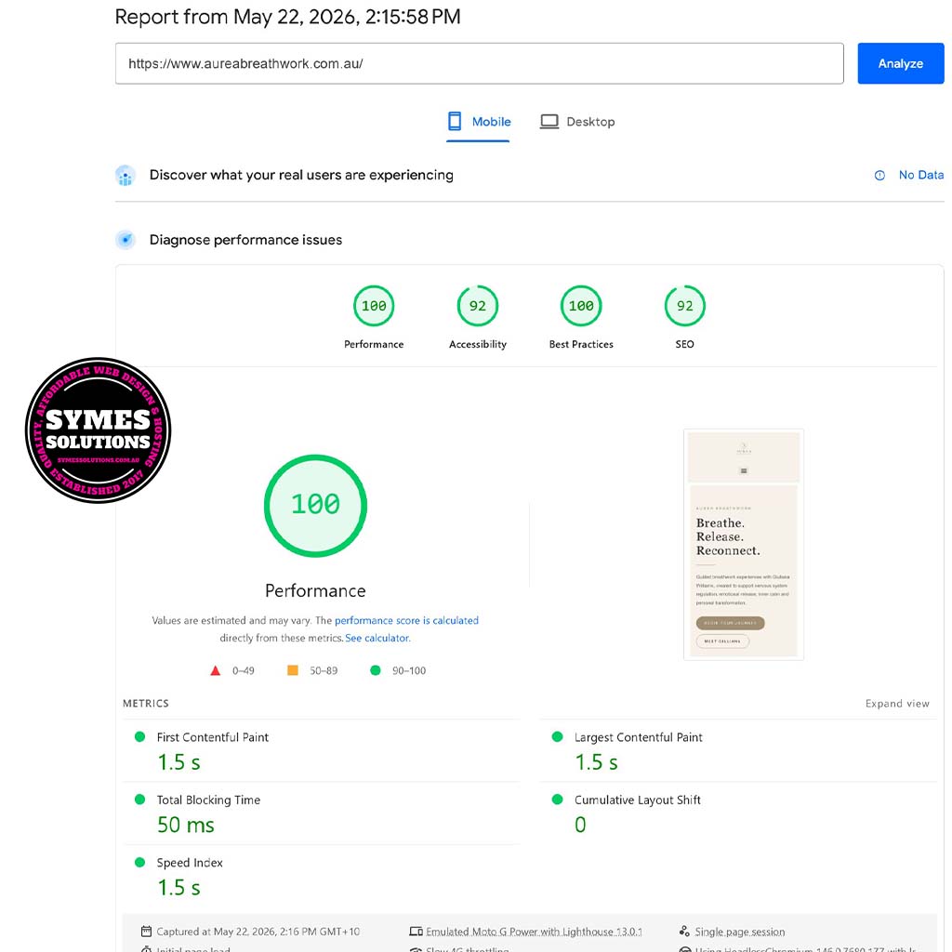Click First Contentful Paint green status dot

[x=139, y=736]
